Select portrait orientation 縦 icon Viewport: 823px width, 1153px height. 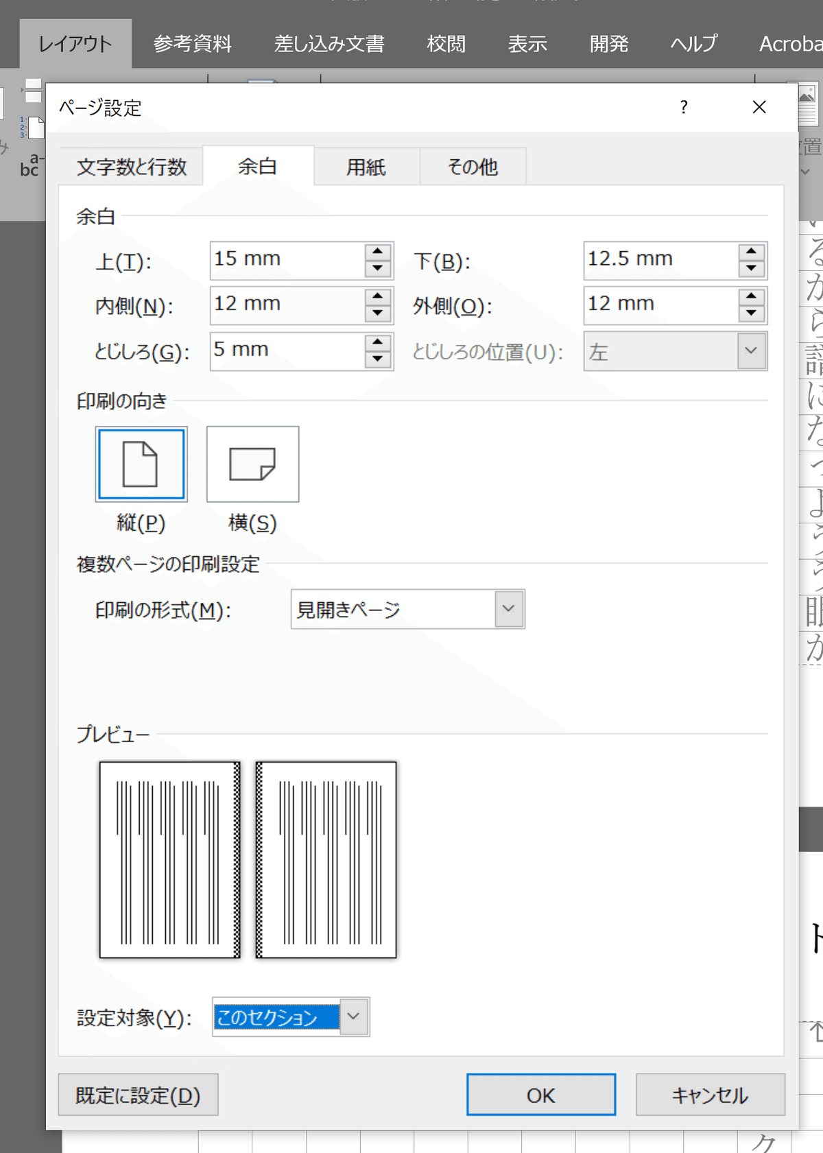point(141,464)
